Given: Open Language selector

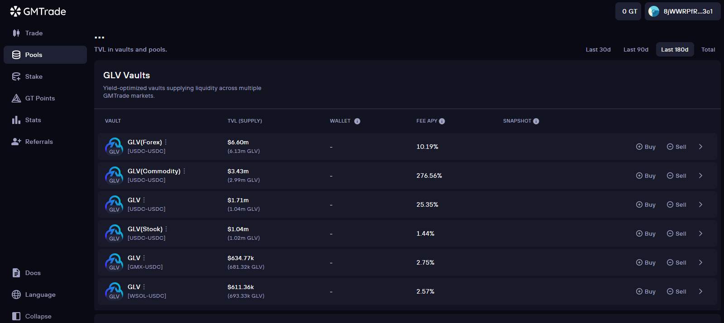Looking at the screenshot, I should coord(45,294).
